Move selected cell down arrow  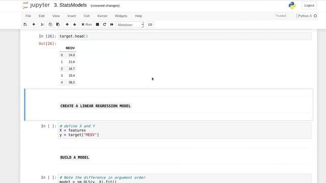pyautogui.click(x=75, y=25)
